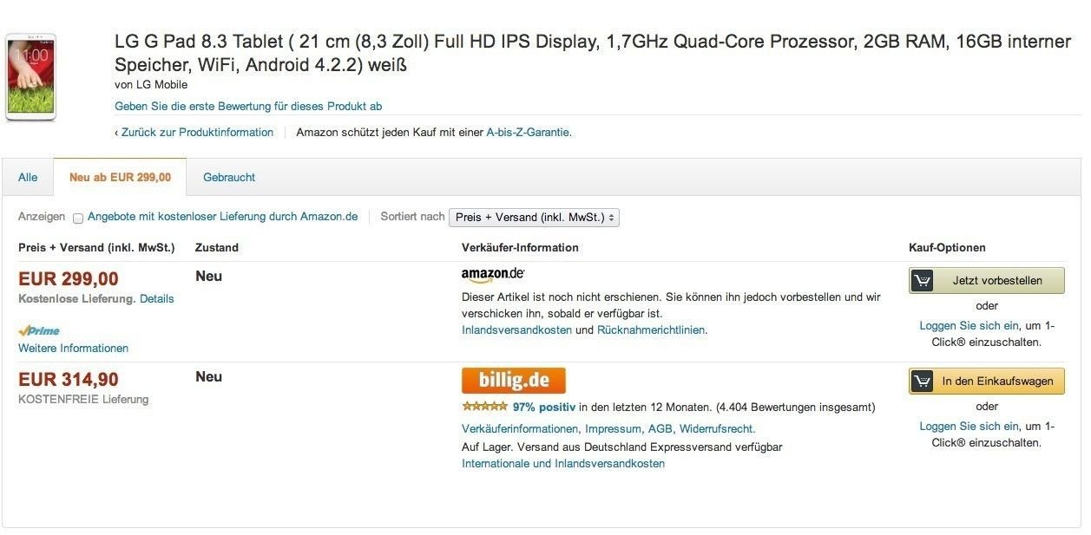This screenshot has height=535, width=1091.
Task: Select the Neu ab EUR 299,00 tab
Action: click(x=120, y=178)
